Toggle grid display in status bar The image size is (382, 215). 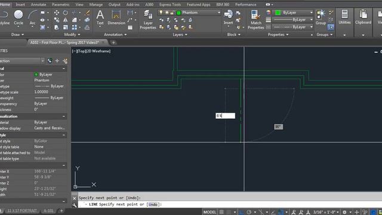pos(221,213)
